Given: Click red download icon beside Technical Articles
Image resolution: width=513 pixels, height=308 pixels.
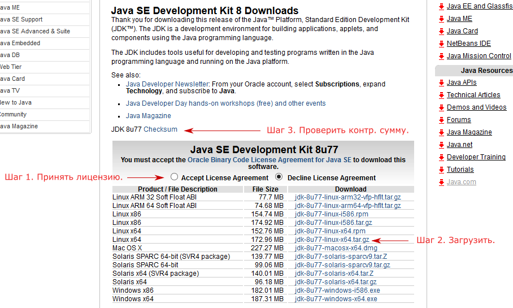Looking at the screenshot, I should pyautogui.click(x=441, y=96).
